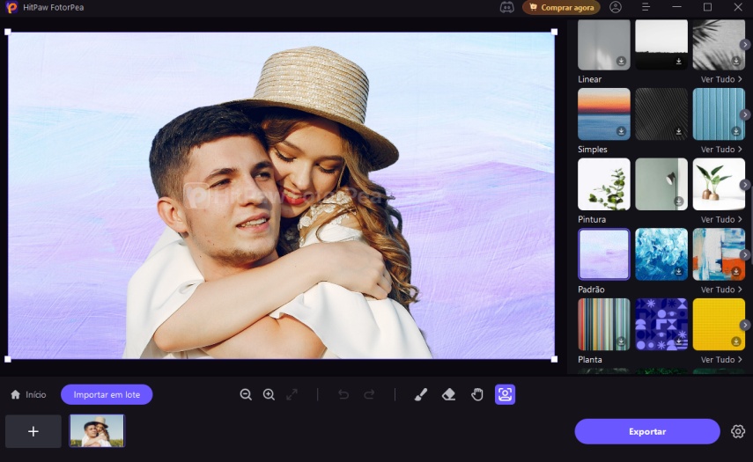Expand Ver Tudo for Pintura backgrounds

[721, 219]
